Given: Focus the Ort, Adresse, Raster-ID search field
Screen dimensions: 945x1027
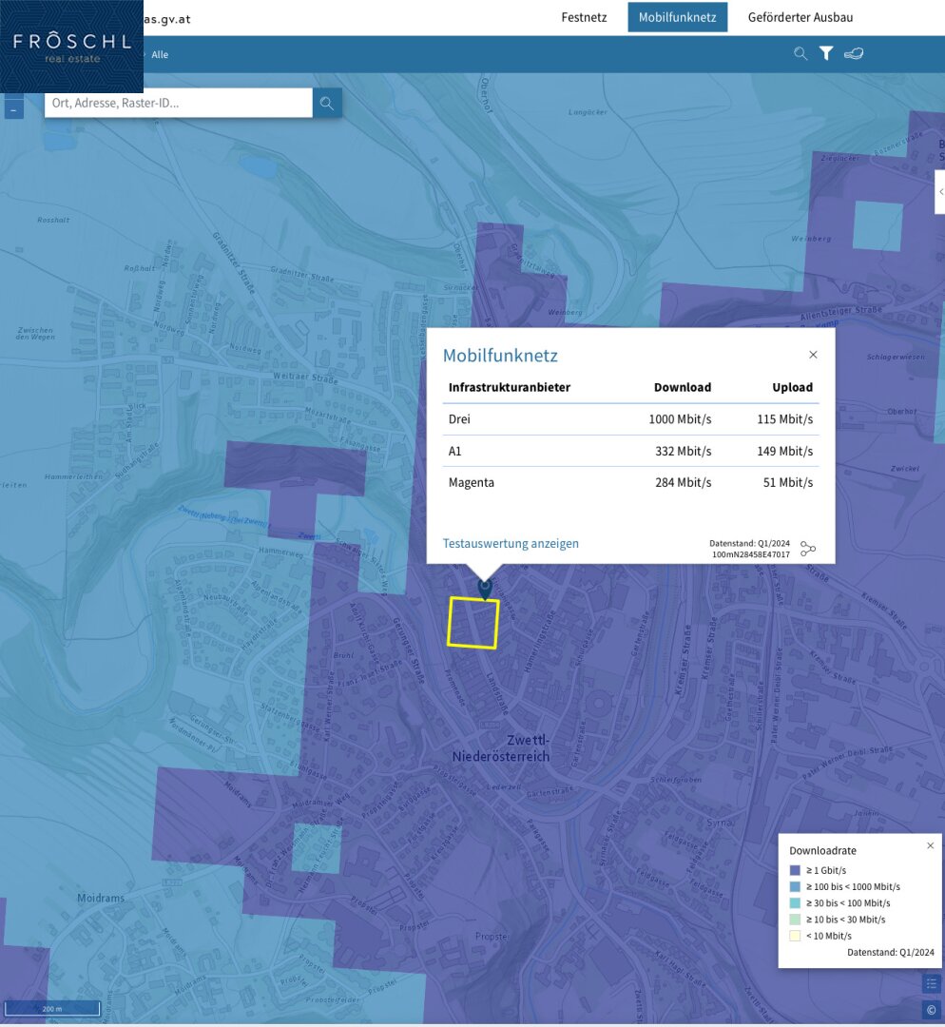Looking at the screenshot, I should (x=179, y=104).
